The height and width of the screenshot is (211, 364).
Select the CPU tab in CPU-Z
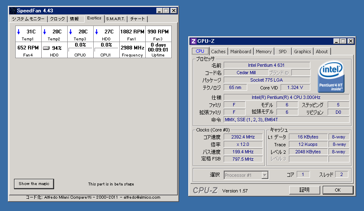(200, 51)
